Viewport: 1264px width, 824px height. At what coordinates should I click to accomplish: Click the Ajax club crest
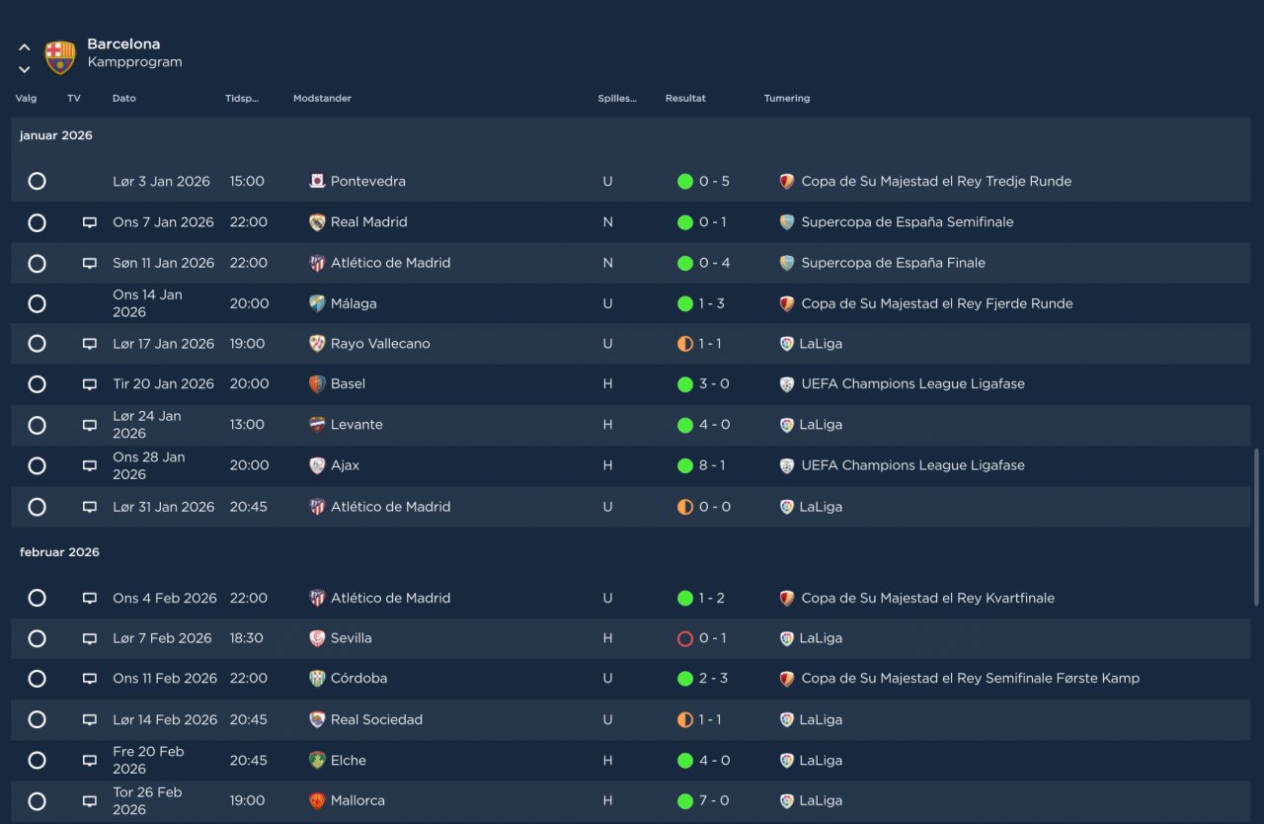click(x=317, y=465)
